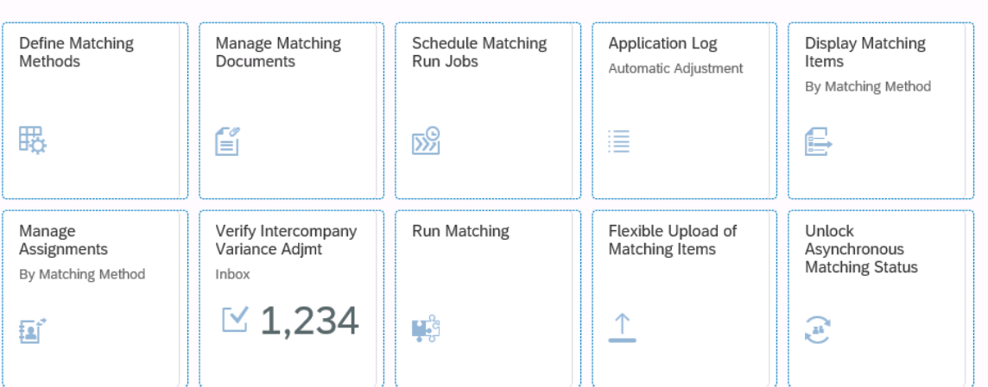Click the Flexible Upload arrow icon
This screenshot has height=387, width=988.
tap(622, 328)
